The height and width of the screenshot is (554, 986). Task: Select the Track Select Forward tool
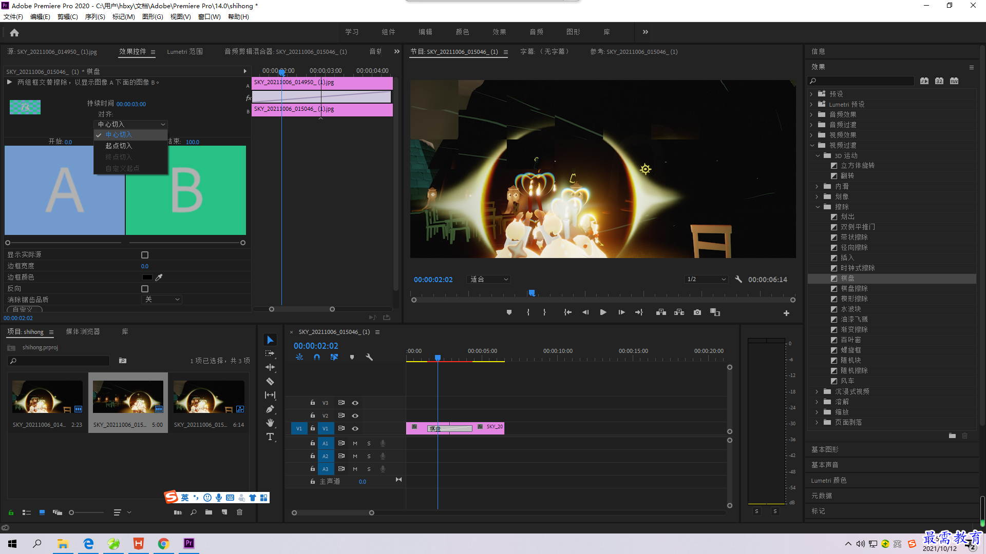[x=270, y=354]
